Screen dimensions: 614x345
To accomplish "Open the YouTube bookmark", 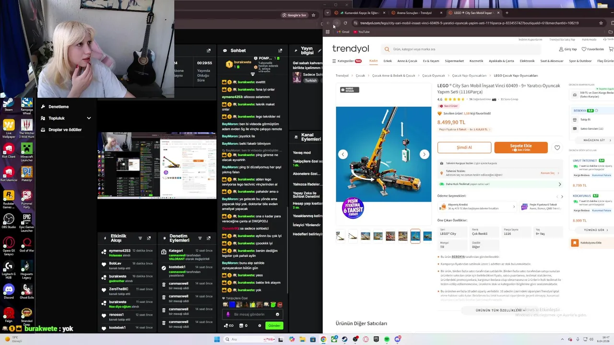I will pyautogui.click(x=361, y=32).
